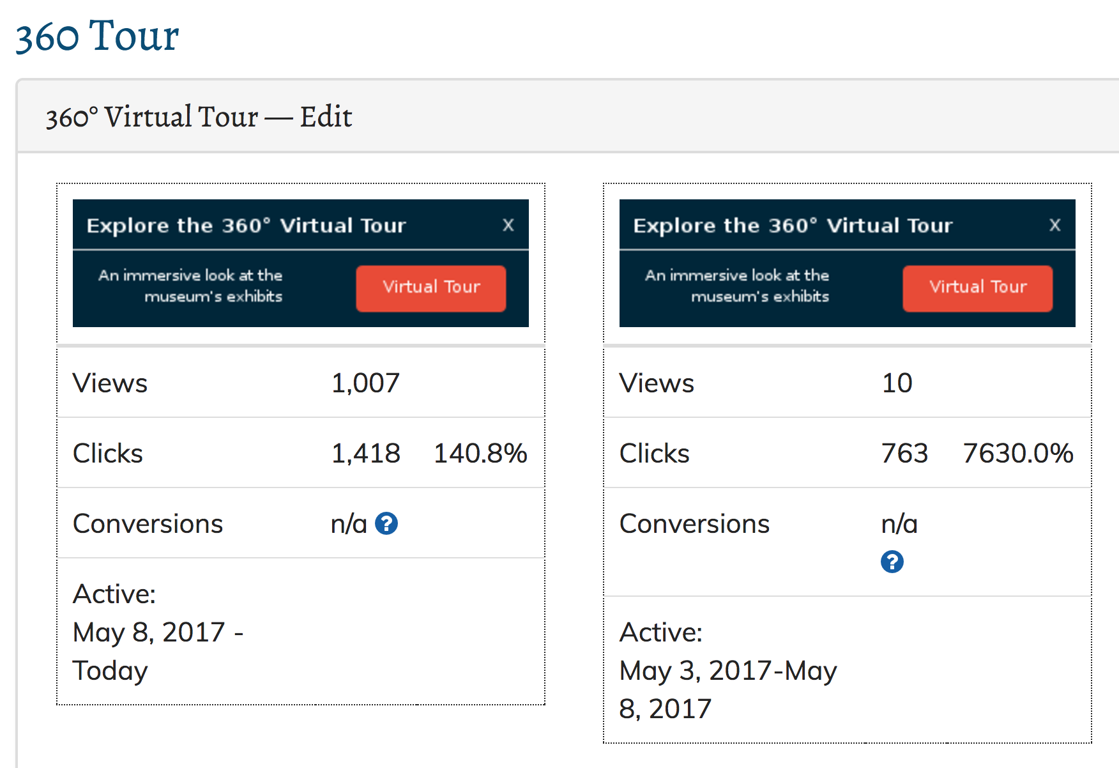
Task: Close the left banner with the X
Action: point(508,225)
